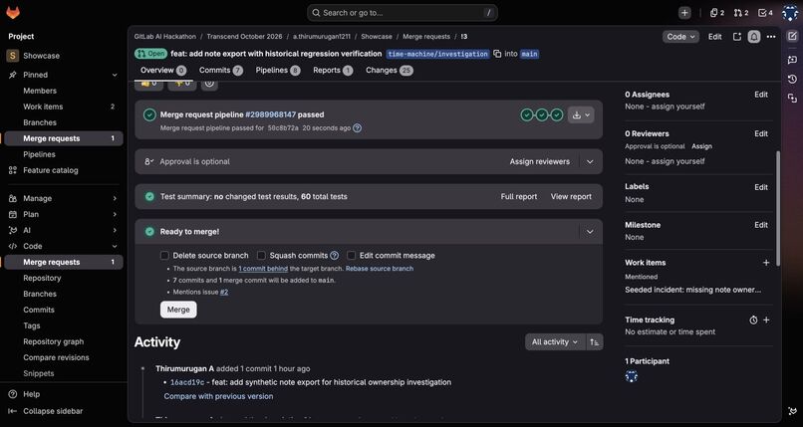
Task: Toggle the notifications bell icon
Action: [754, 37]
